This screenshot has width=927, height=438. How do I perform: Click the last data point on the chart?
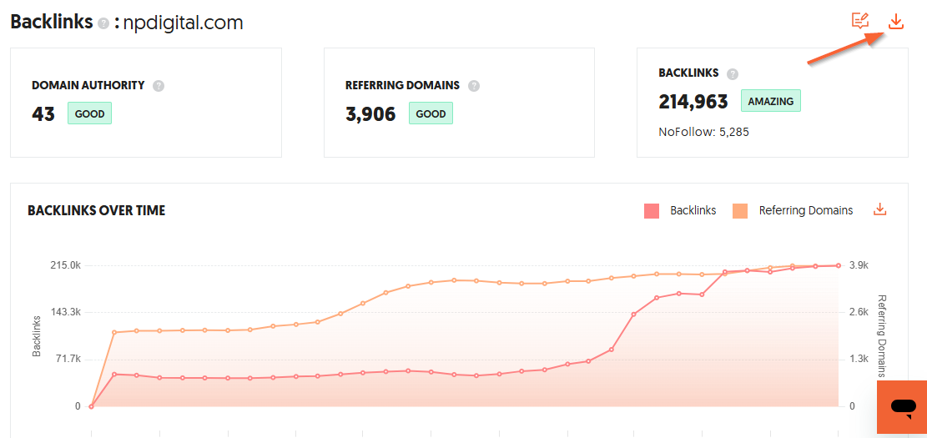click(839, 265)
